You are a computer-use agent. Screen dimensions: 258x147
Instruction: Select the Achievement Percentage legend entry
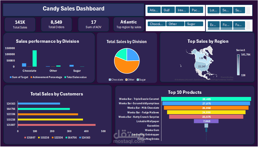(x=46, y=77)
